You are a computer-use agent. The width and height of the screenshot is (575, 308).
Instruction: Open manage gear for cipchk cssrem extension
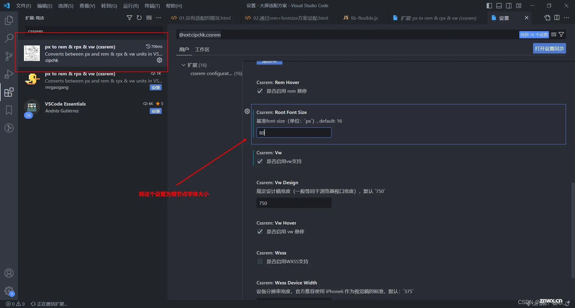click(159, 60)
